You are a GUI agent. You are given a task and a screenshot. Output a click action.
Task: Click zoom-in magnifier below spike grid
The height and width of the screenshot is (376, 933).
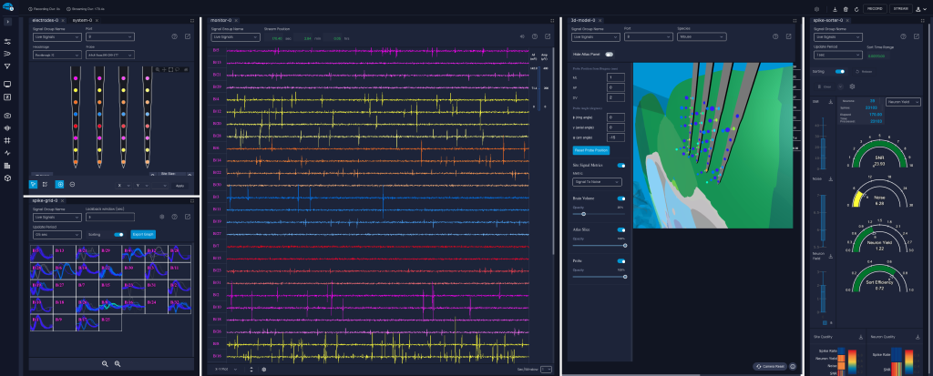(x=118, y=363)
